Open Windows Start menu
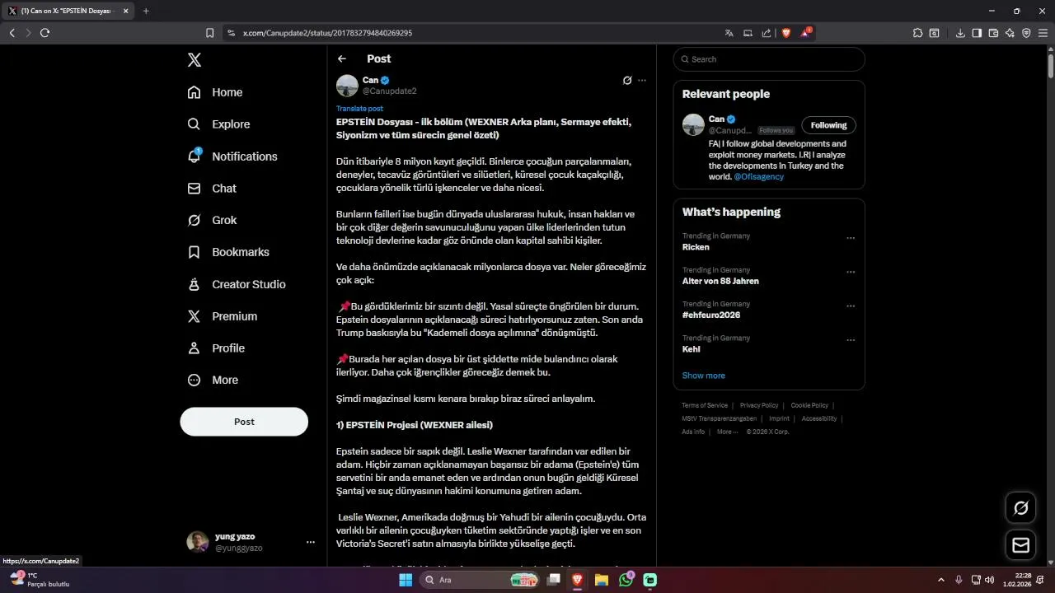 [x=406, y=580]
